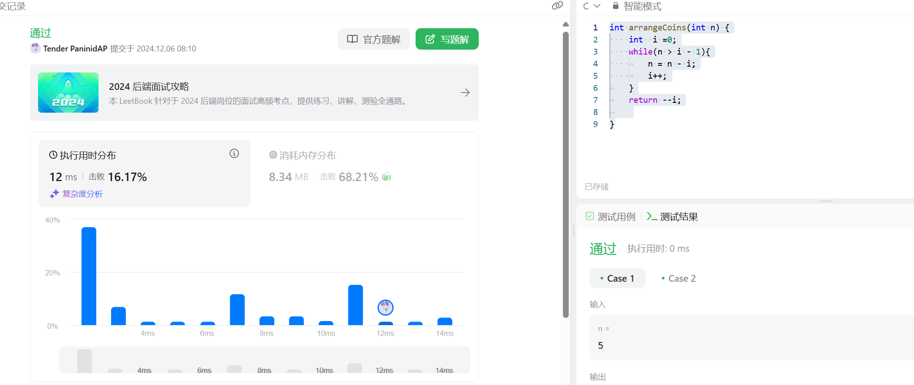Screen dimensions: 914x385
Task: Click the info icon in runtime panel
Action: tap(234, 154)
